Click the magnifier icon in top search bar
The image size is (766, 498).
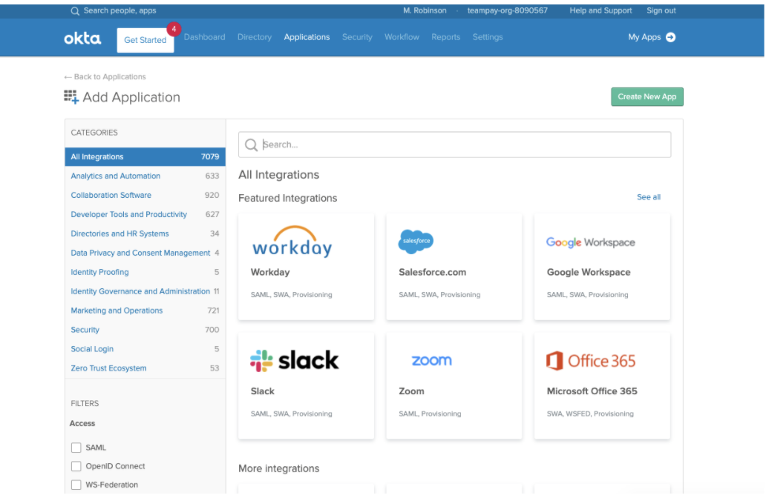click(75, 10)
